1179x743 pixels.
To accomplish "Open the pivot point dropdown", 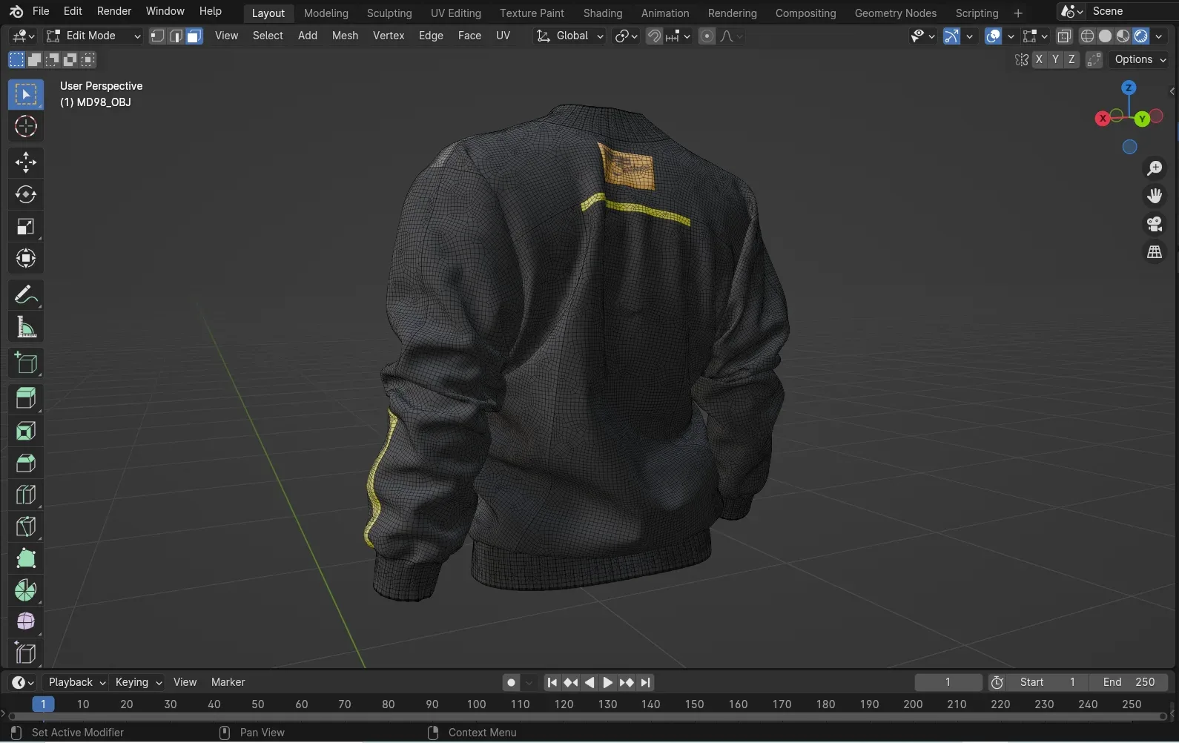I will click(x=627, y=36).
